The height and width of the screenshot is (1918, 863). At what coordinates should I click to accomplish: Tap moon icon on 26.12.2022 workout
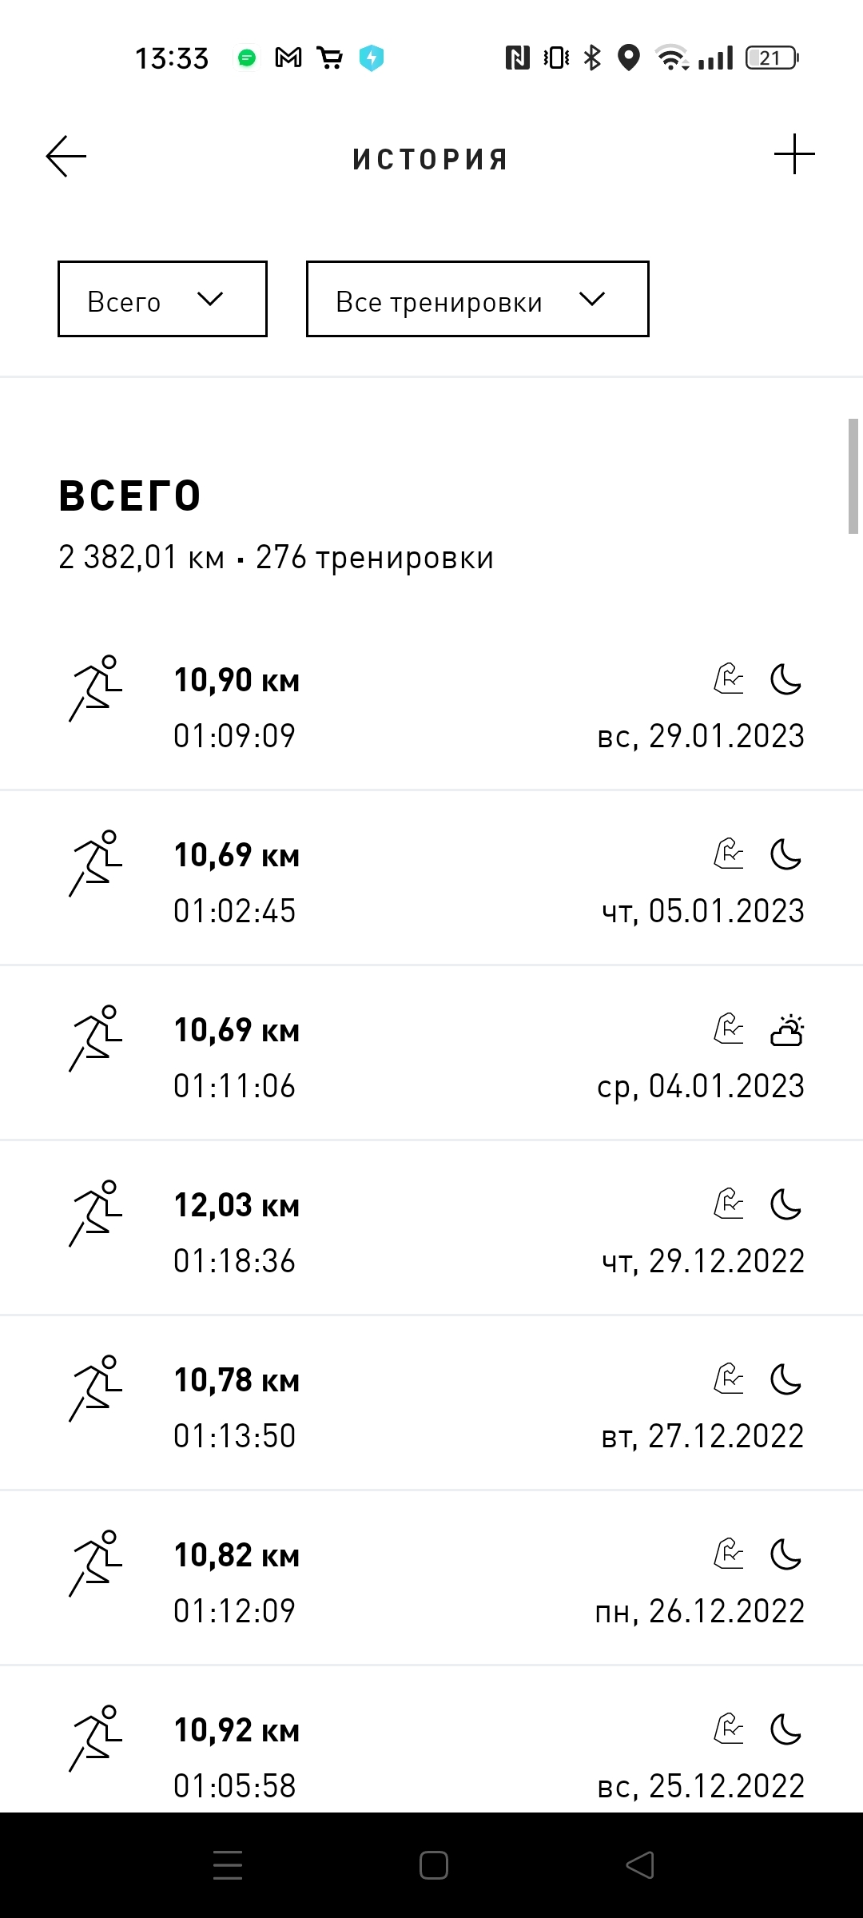pyautogui.click(x=785, y=1554)
